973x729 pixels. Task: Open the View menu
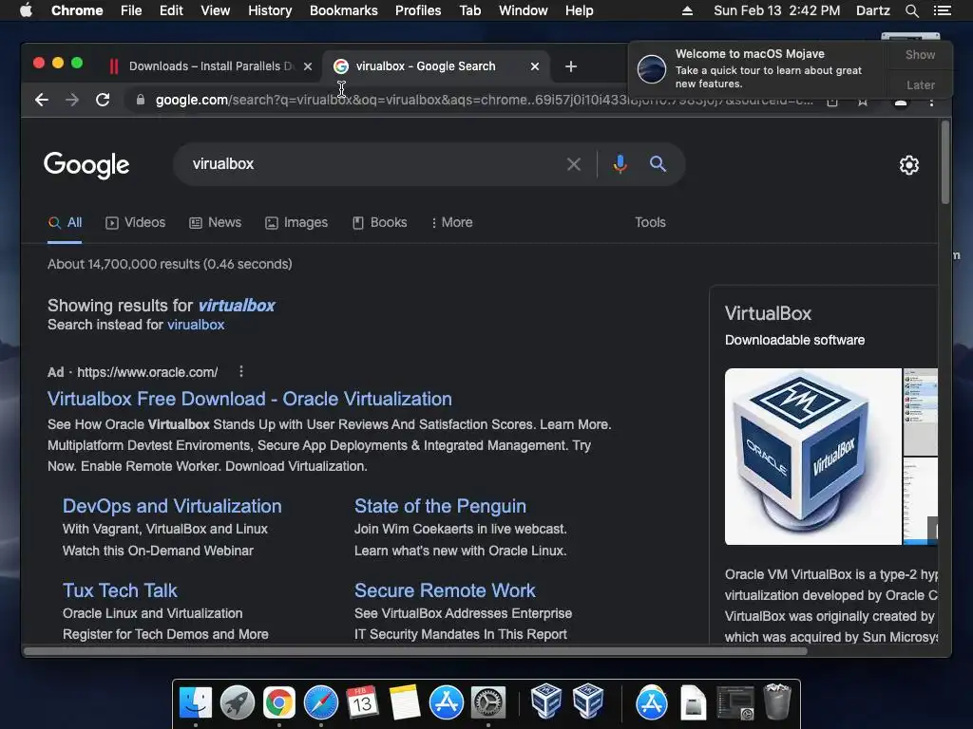coord(216,10)
